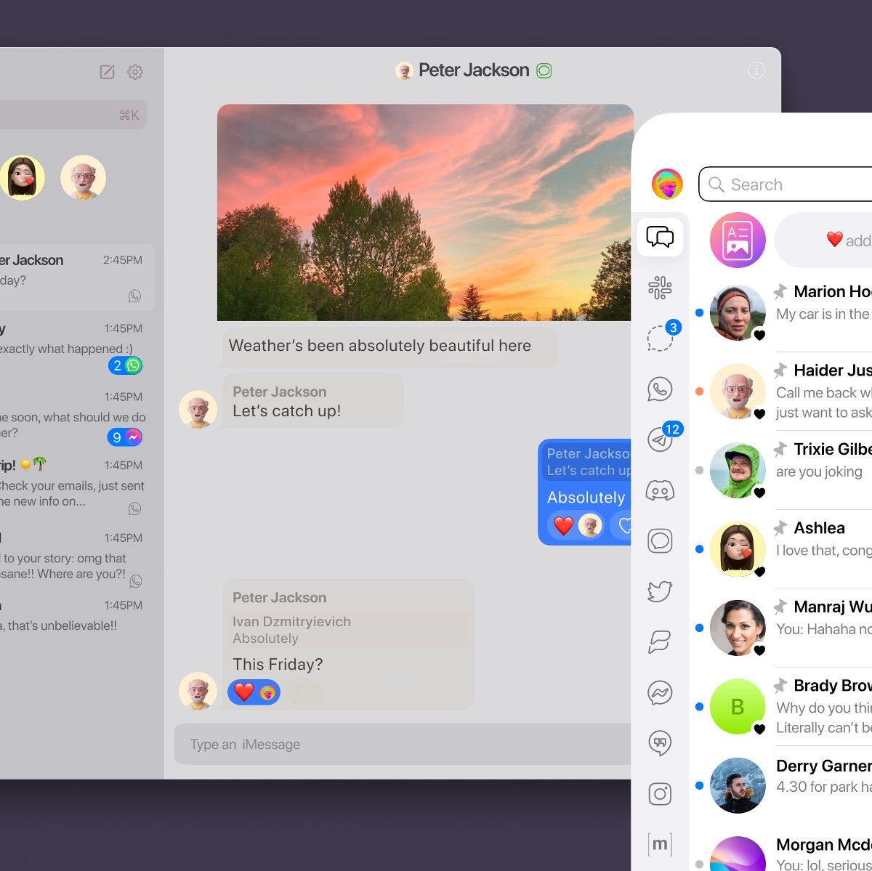Click Peter Jackson title in chat header
The height and width of the screenshot is (871, 872).
[x=474, y=70]
